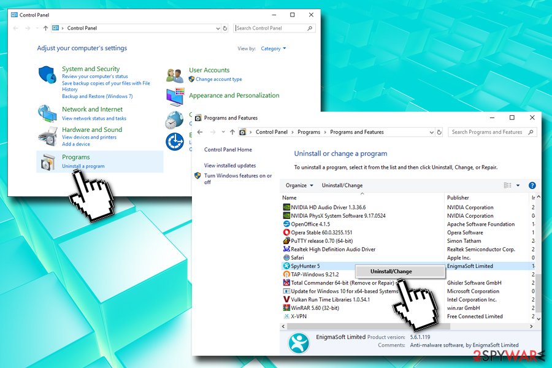
Task: Open User Accounts people icon
Action: click(175, 75)
